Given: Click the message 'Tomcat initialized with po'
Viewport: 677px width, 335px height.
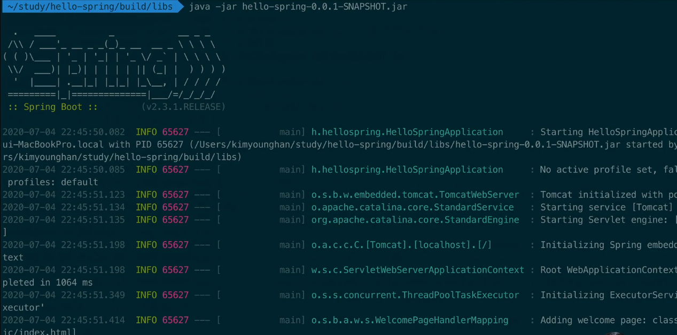Looking at the screenshot, I should (609, 195).
